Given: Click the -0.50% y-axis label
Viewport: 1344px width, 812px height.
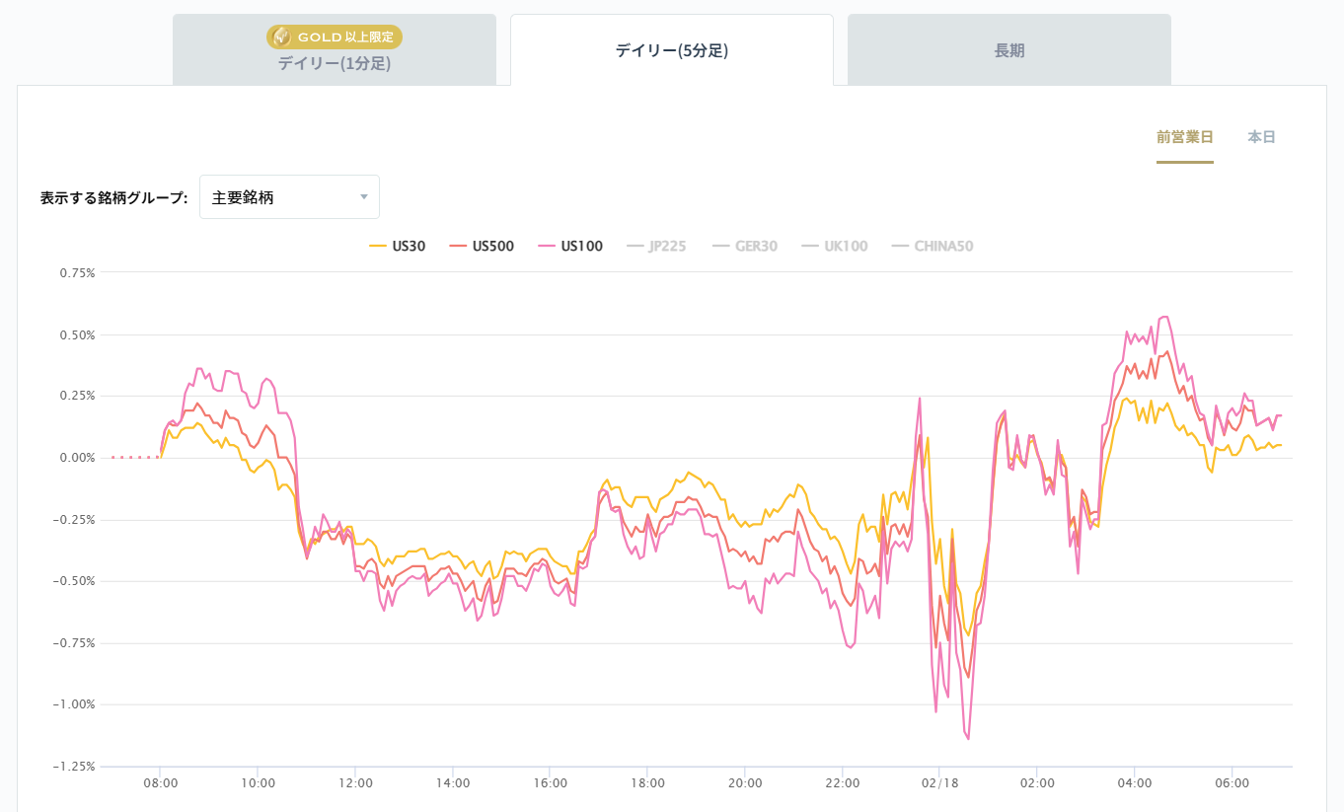Looking at the screenshot, I should click(75, 581).
